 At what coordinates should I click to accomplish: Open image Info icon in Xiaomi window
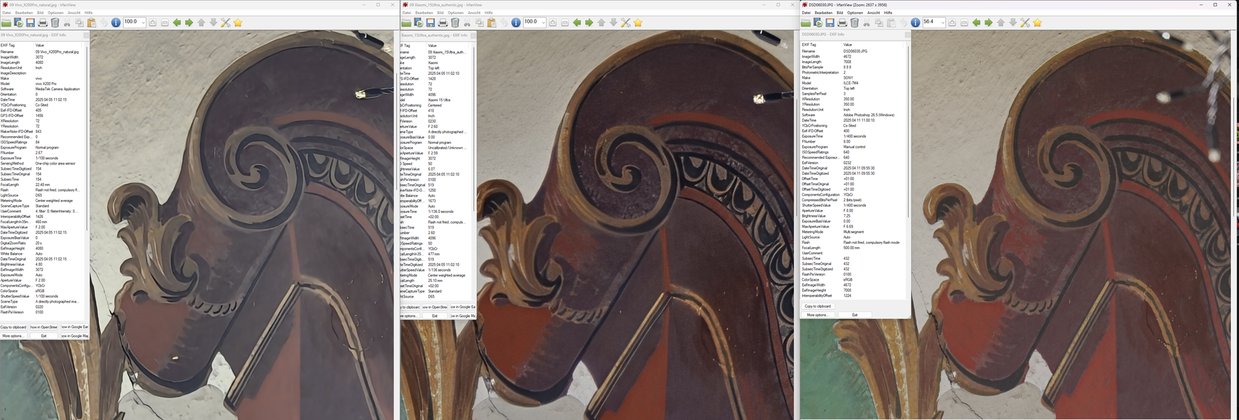pos(516,23)
